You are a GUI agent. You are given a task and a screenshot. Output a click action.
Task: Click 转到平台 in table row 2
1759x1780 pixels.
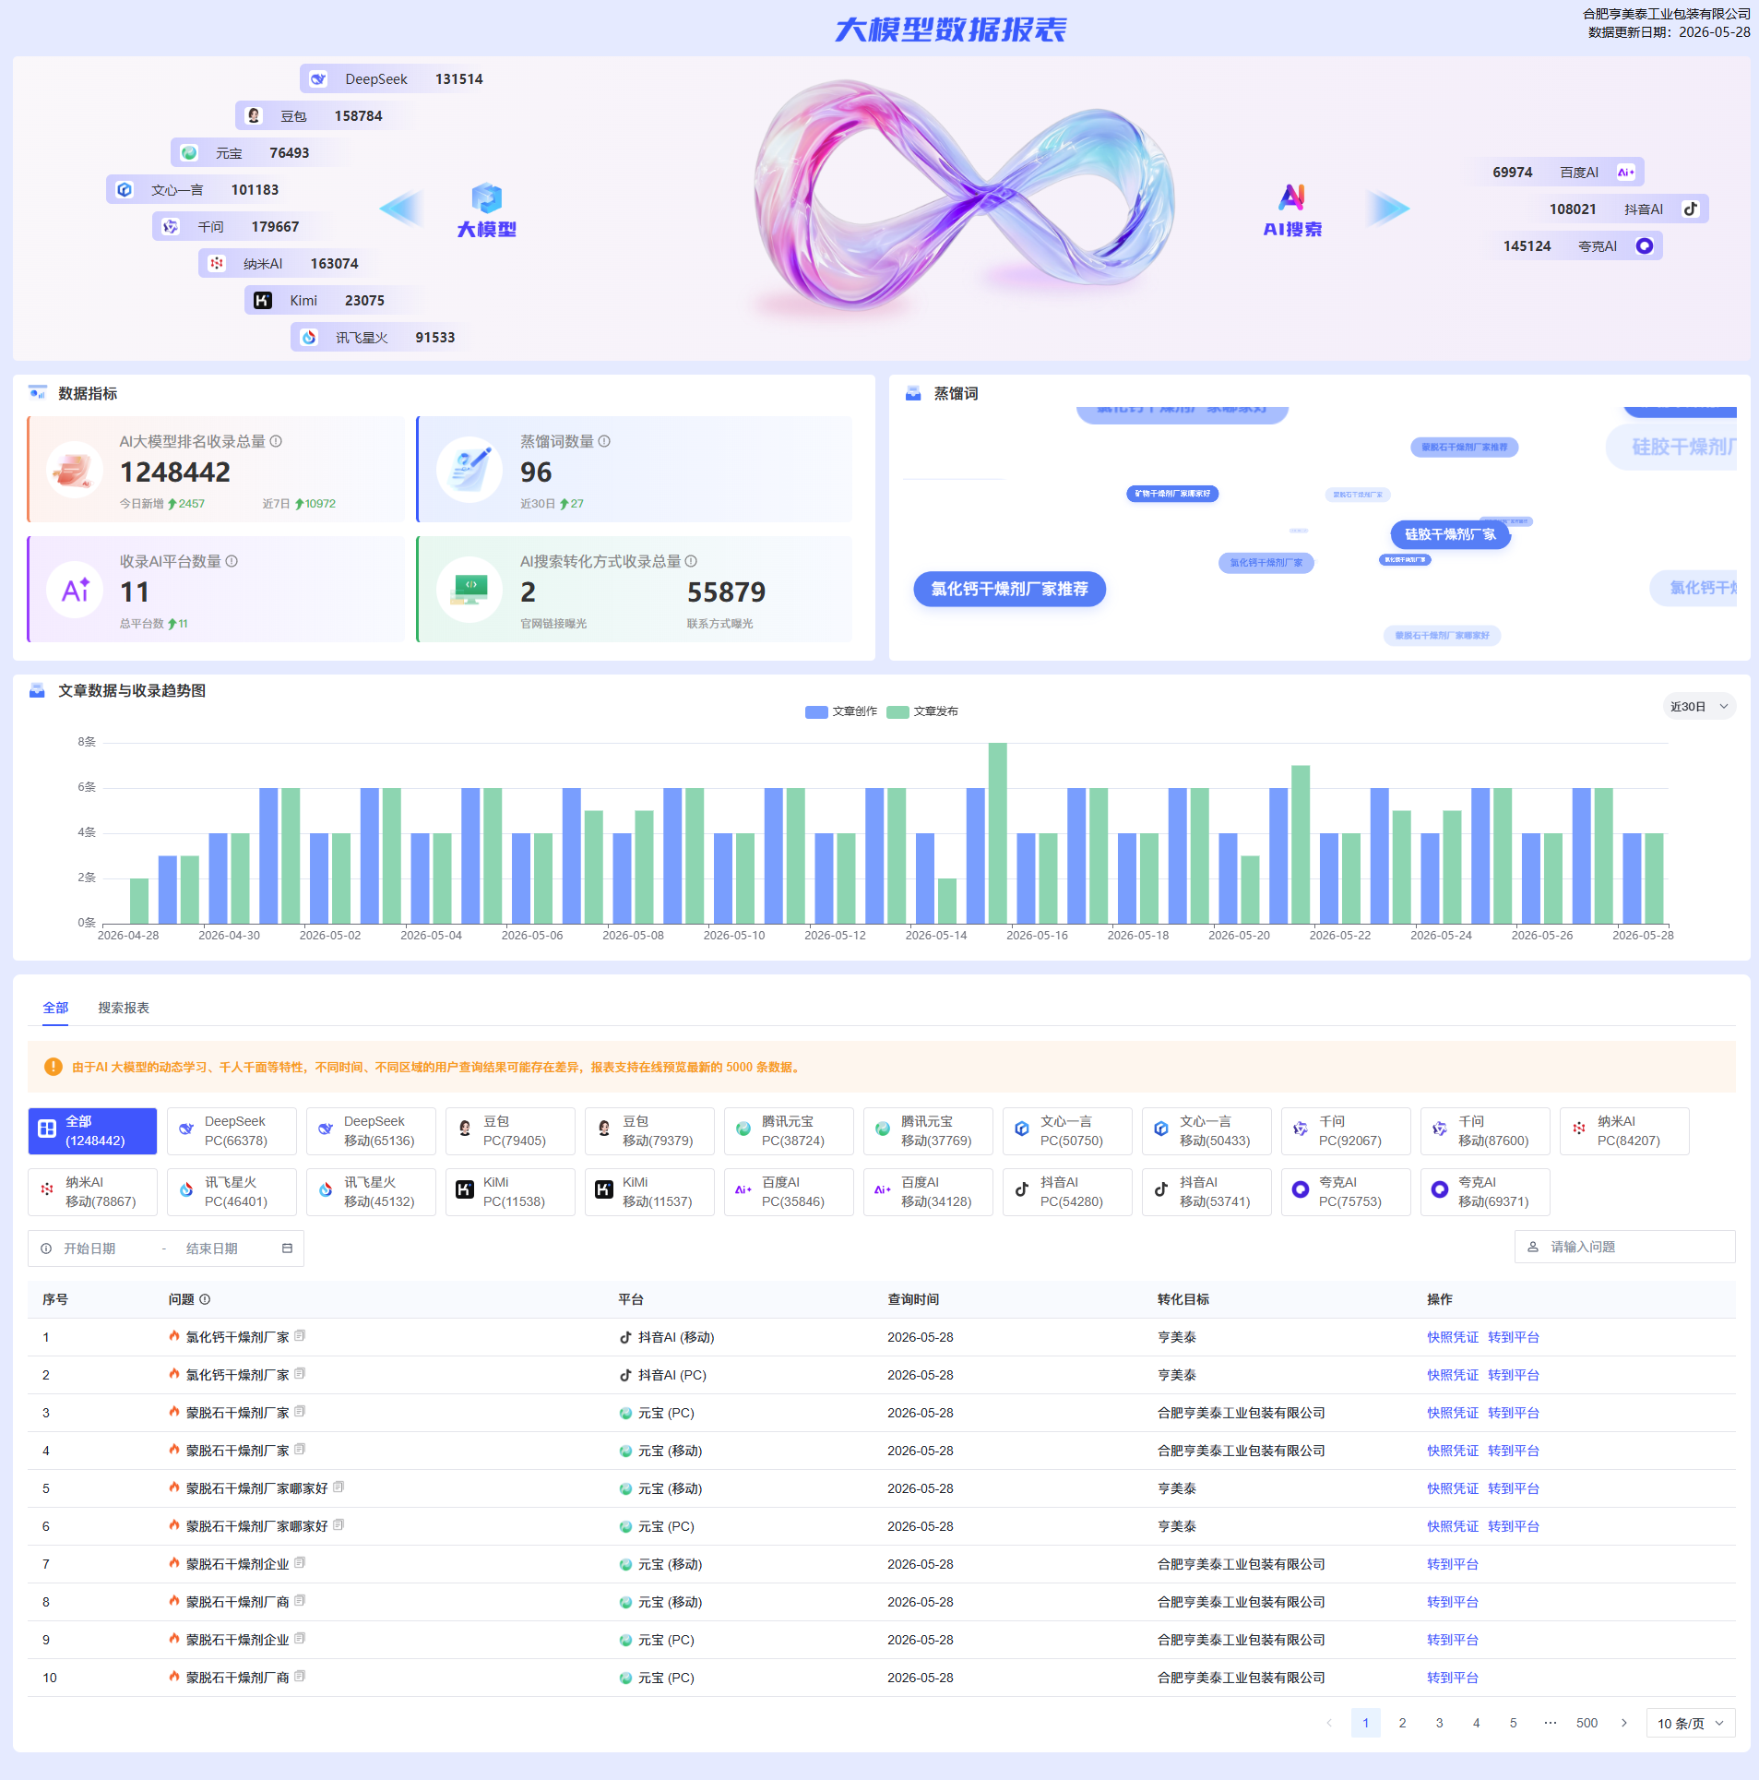tap(1514, 1376)
